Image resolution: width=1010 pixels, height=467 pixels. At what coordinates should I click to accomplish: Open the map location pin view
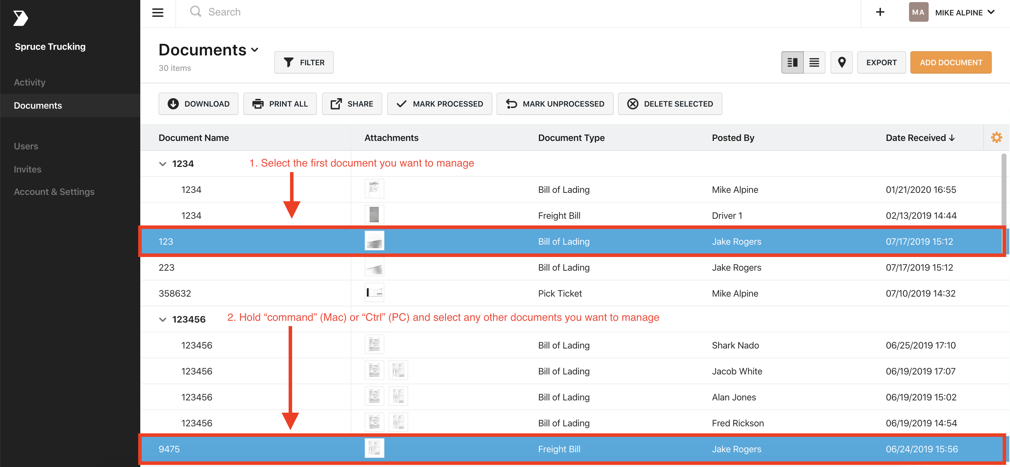coord(841,62)
